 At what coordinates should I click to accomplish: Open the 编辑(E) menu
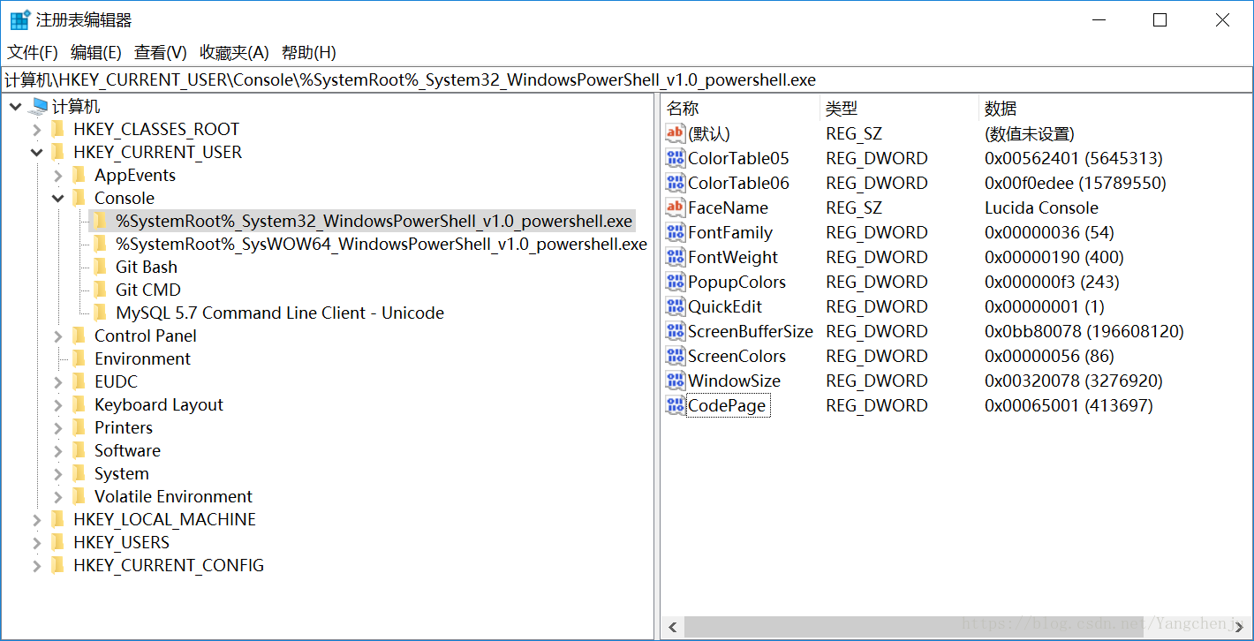96,52
